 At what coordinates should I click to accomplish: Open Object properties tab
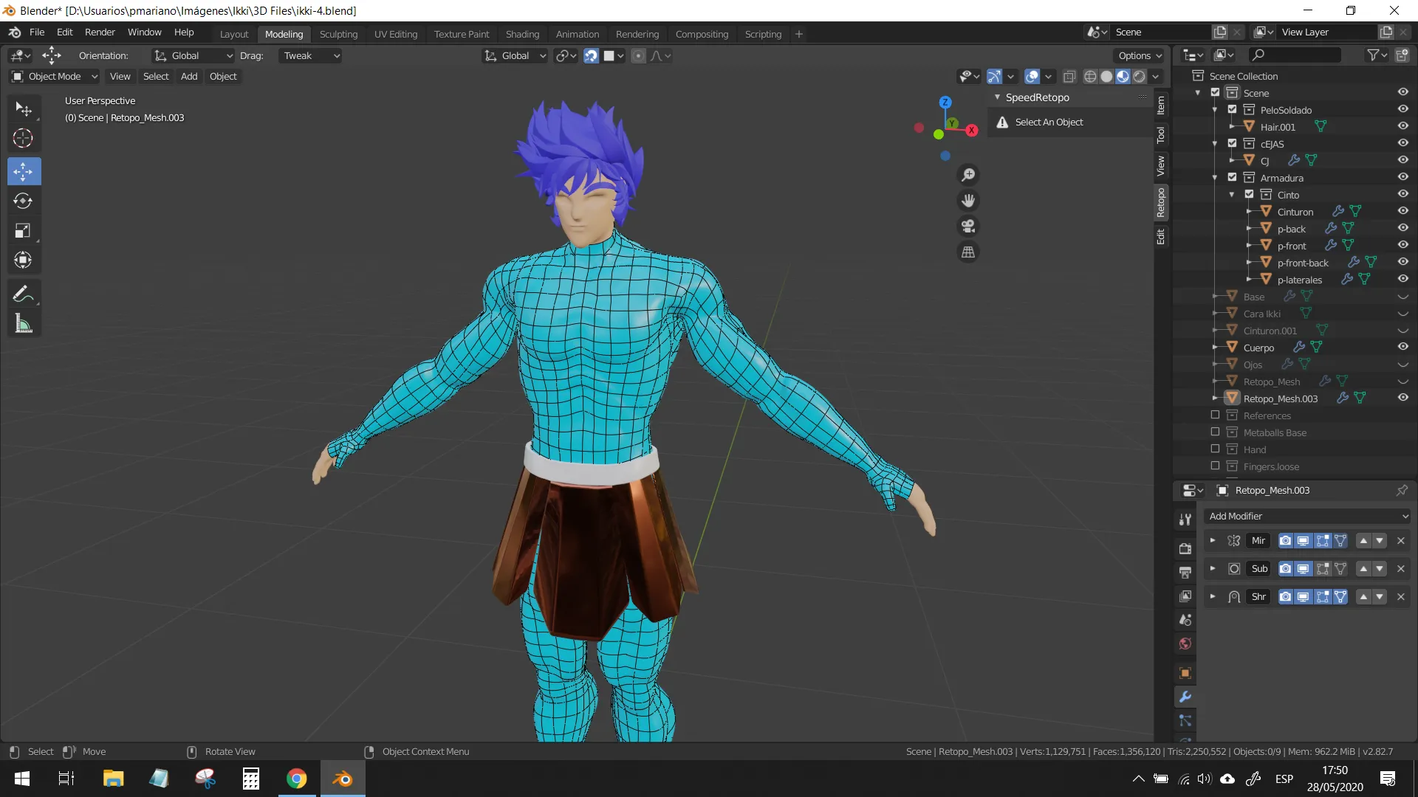click(1185, 673)
